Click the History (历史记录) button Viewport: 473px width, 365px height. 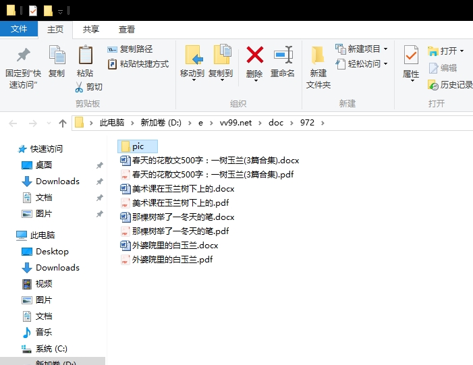pos(450,85)
